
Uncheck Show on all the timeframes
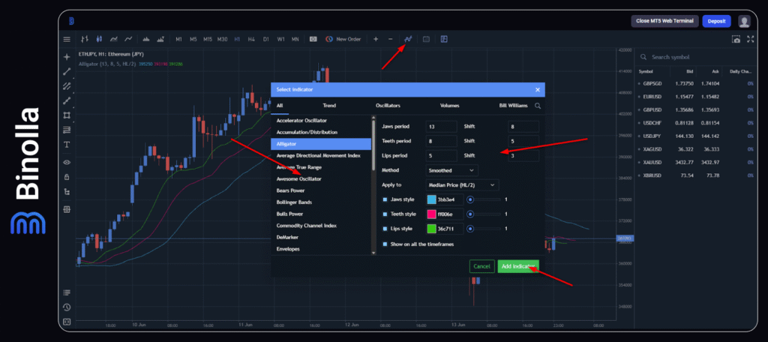[x=385, y=244]
